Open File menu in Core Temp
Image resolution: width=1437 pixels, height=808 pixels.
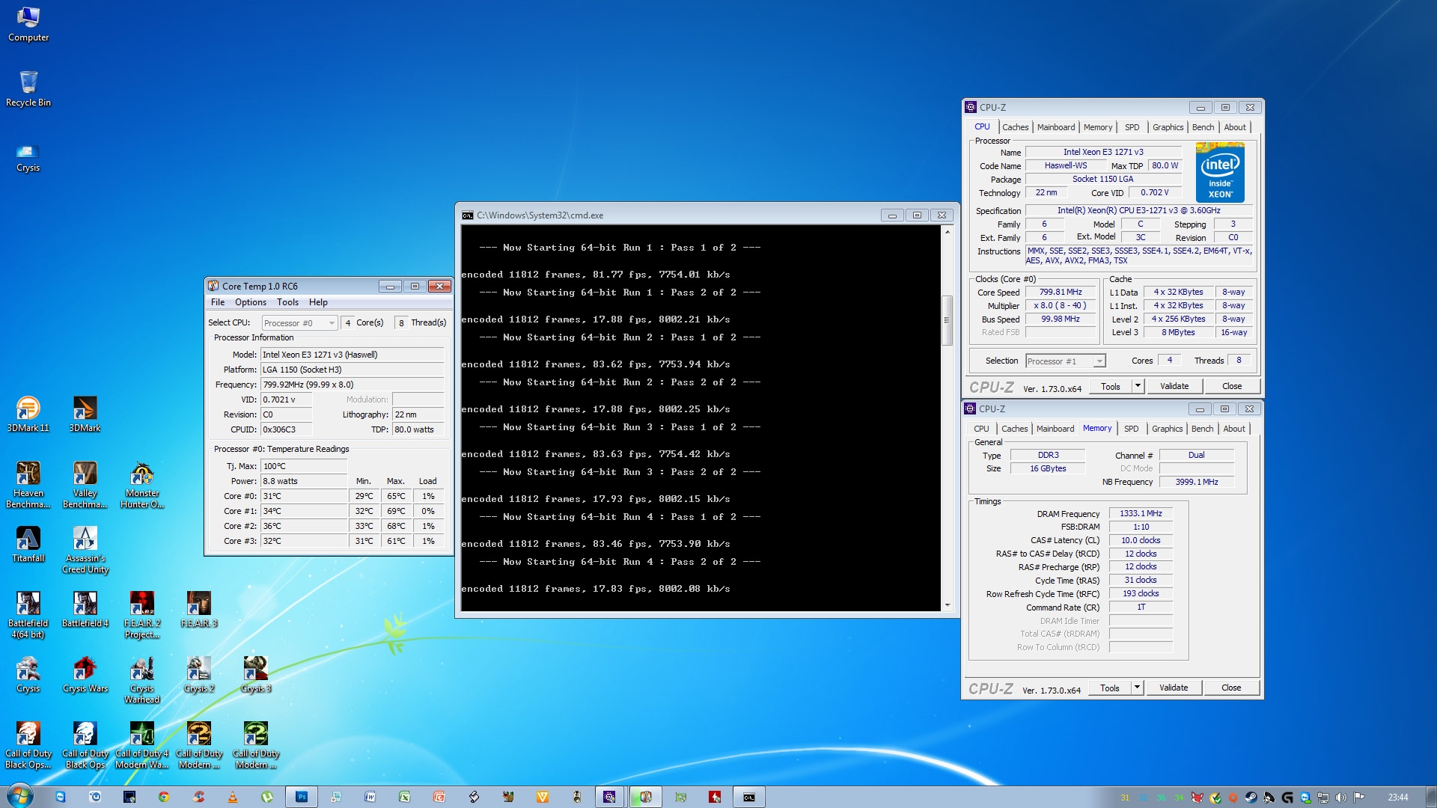(x=218, y=302)
